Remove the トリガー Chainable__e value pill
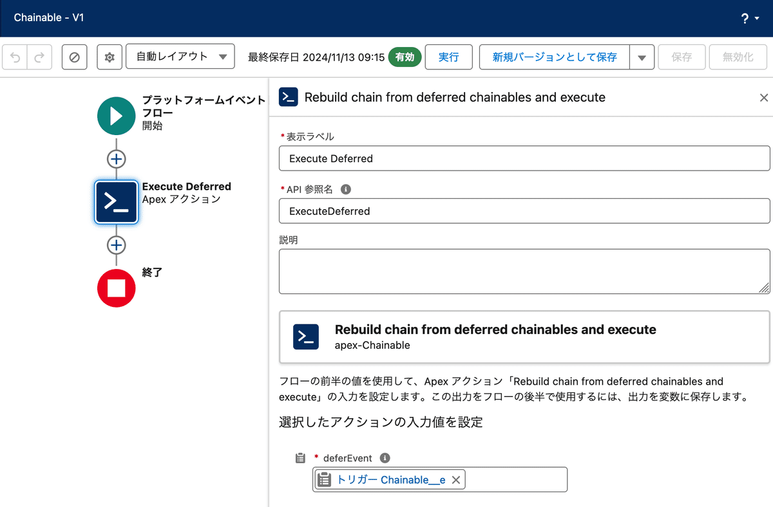The width and height of the screenshot is (773, 507). coord(455,479)
